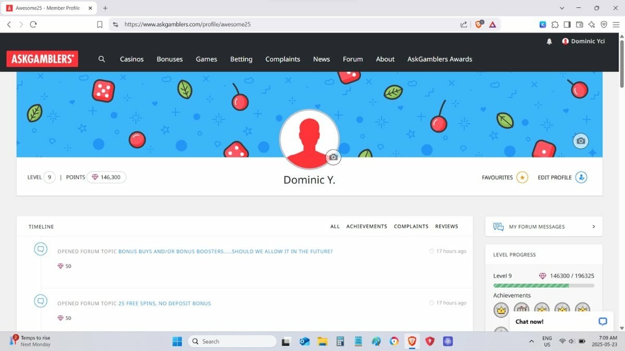The width and height of the screenshot is (625, 351).
Task: Open the clock and date panel
Action: [x=605, y=341]
